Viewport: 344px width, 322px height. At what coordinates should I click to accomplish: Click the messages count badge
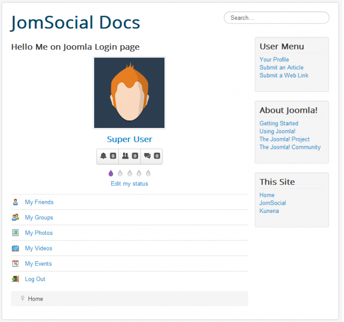click(157, 156)
